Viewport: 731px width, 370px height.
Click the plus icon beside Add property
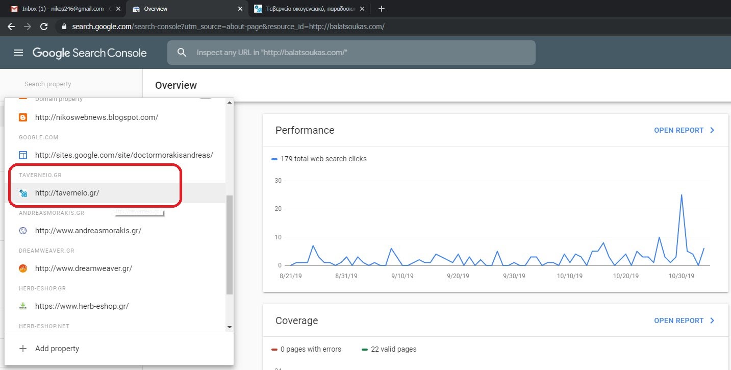point(22,349)
